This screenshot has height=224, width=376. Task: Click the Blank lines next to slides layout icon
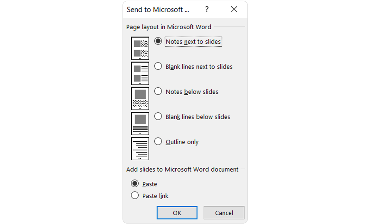pyautogui.click(x=140, y=73)
